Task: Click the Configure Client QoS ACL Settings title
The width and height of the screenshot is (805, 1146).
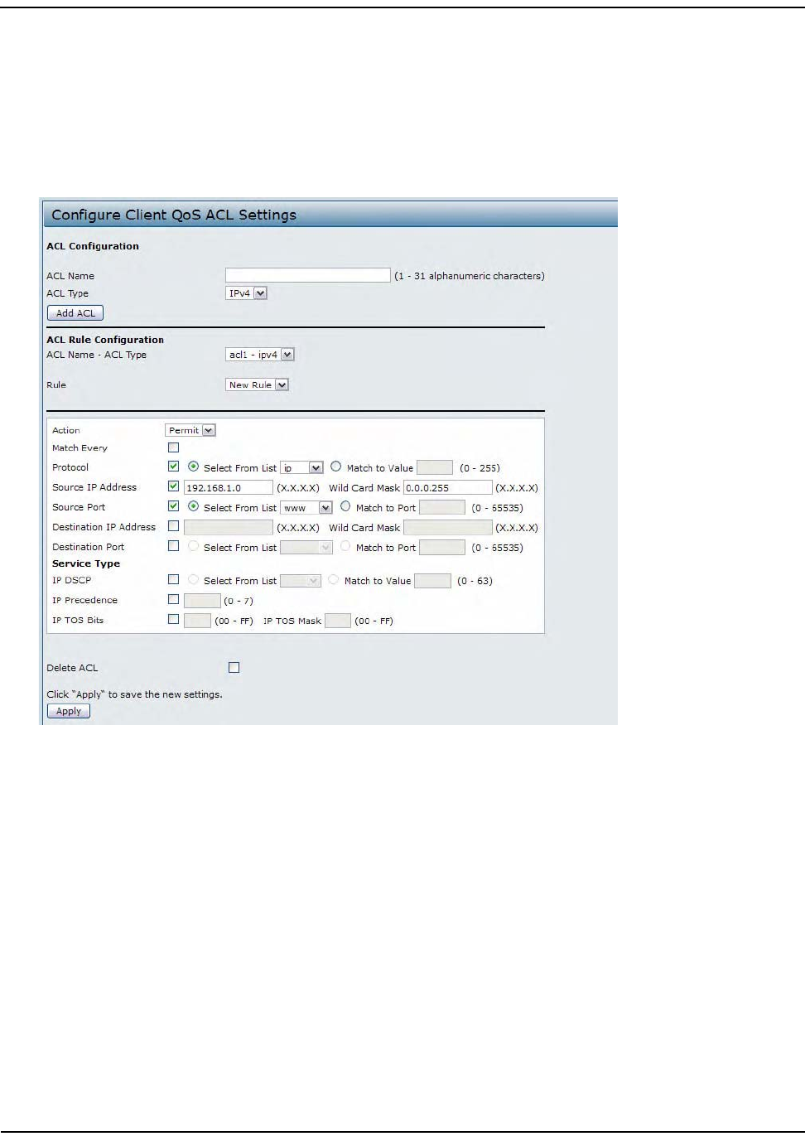Action: 174,215
